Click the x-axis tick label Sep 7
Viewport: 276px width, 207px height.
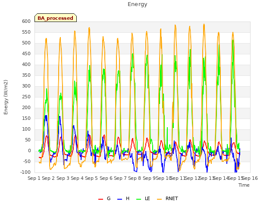pyautogui.click(x=120, y=178)
